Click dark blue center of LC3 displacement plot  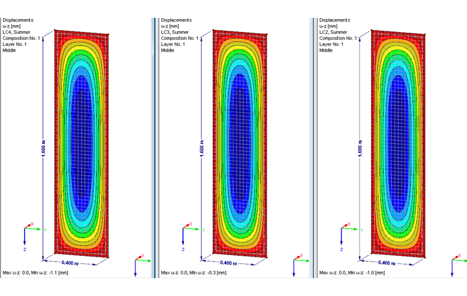240,144
